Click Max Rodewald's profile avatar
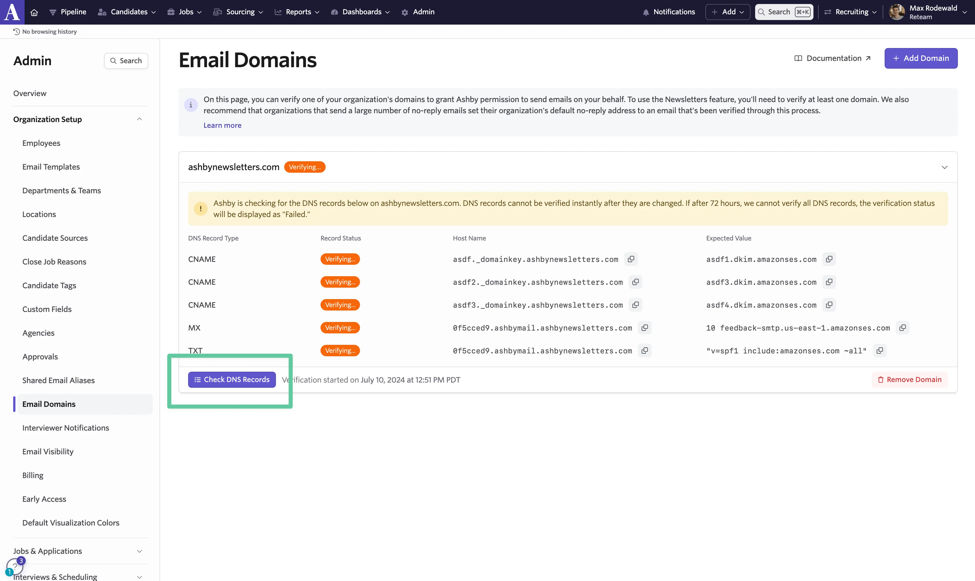This screenshot has width=975, height=581. (897, 12)
